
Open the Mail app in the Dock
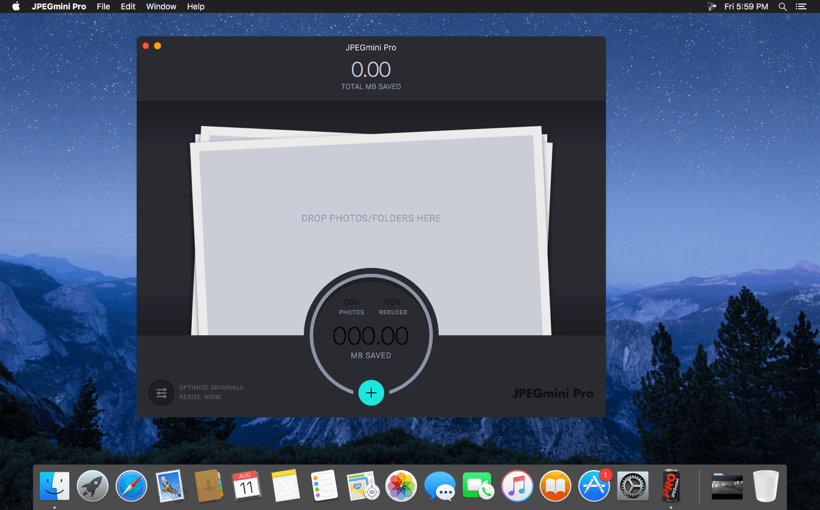pos(170,486)
